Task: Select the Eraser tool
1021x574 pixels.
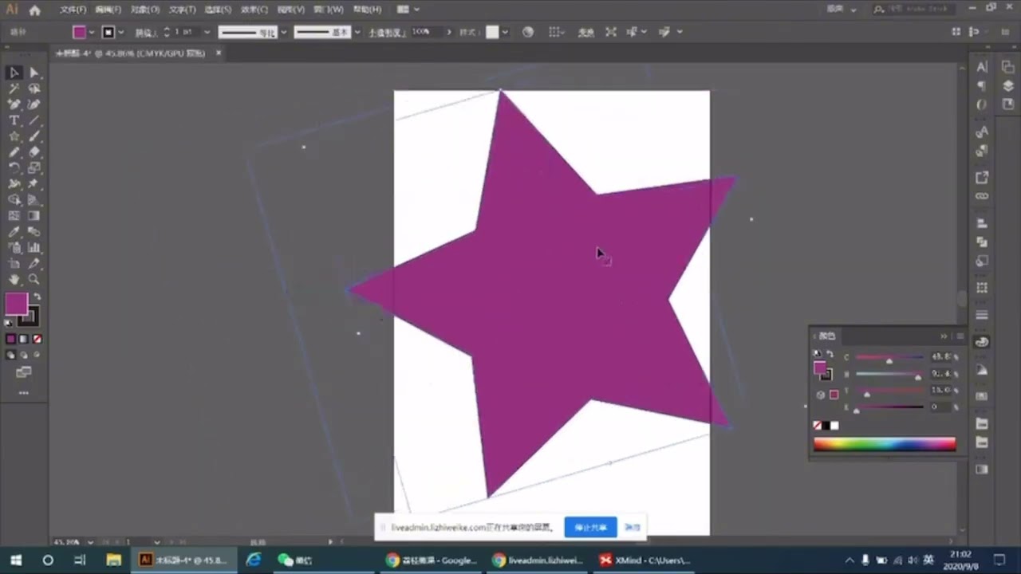Action: [x=34, y=152]
